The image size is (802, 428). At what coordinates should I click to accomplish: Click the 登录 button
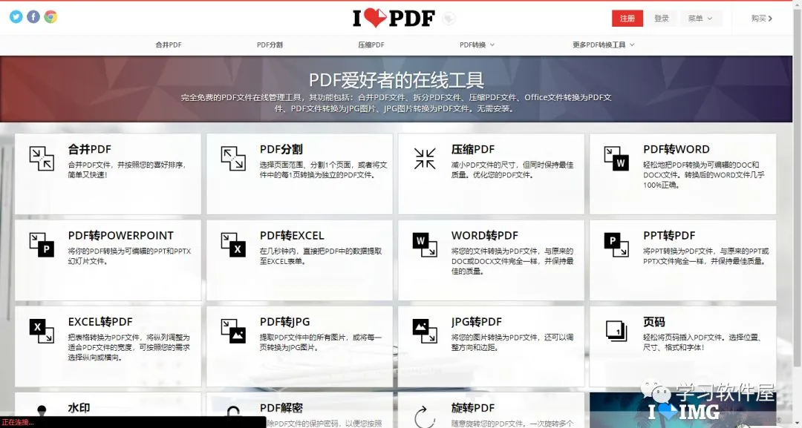tap(662, 19)
